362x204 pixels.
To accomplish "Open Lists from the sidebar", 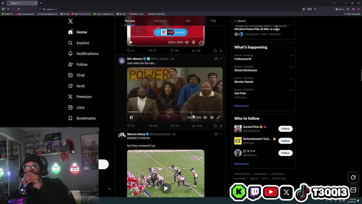I will click(x=76, y=107).
